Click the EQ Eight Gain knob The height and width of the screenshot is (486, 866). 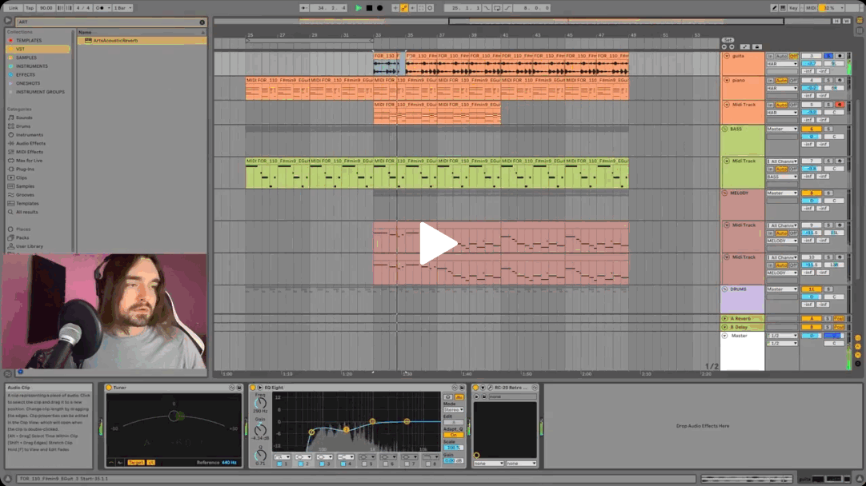[x=260, y=430]
